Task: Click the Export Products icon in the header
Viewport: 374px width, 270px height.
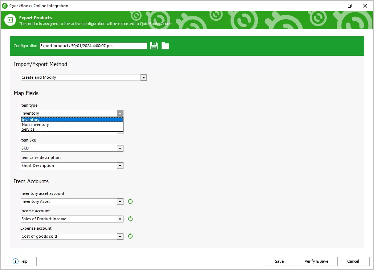Action: 10,20
